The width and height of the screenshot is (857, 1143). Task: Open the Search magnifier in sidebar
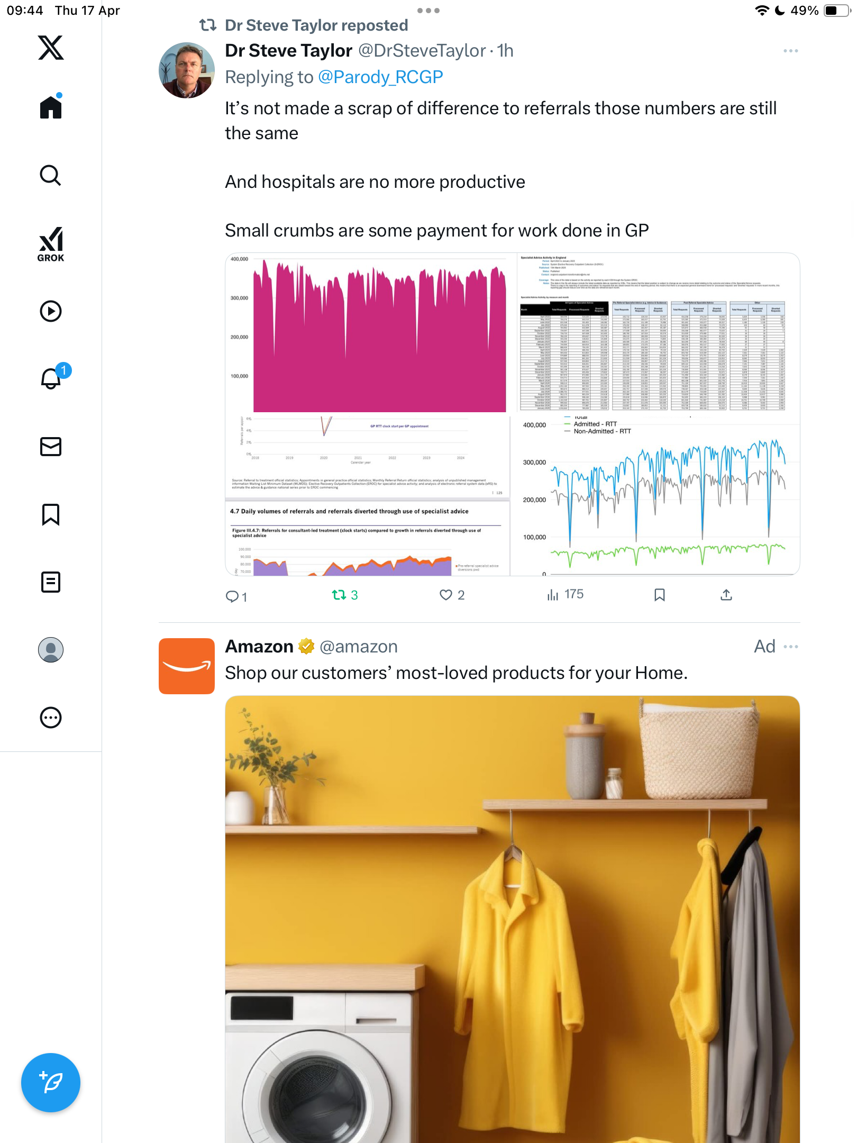[51, 175]
